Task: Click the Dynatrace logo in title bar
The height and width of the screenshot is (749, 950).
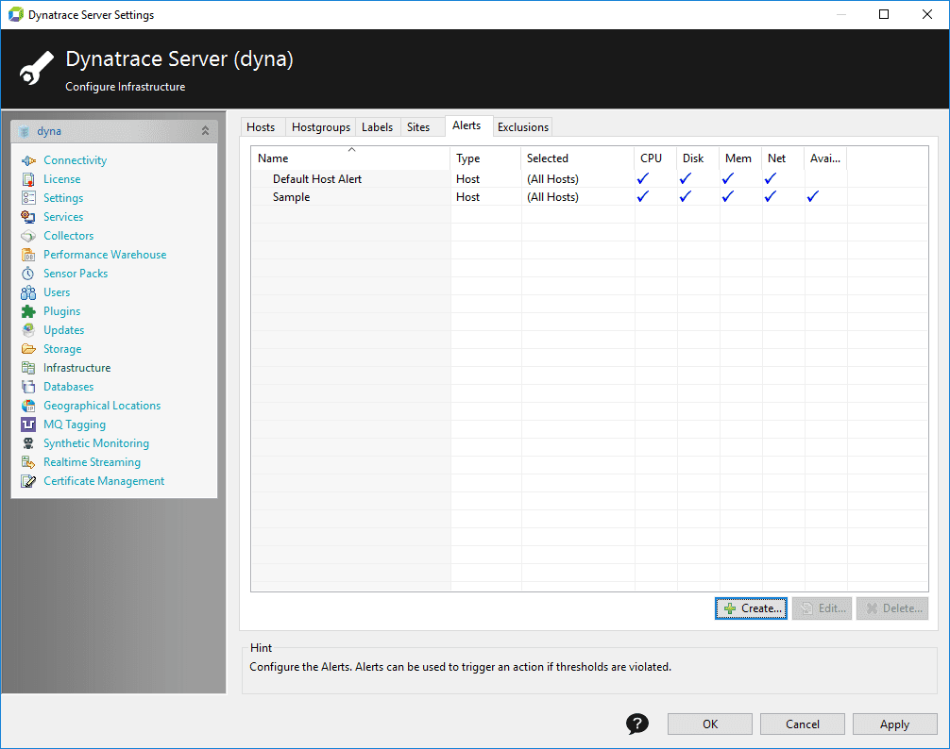Action: pos(16,14)
